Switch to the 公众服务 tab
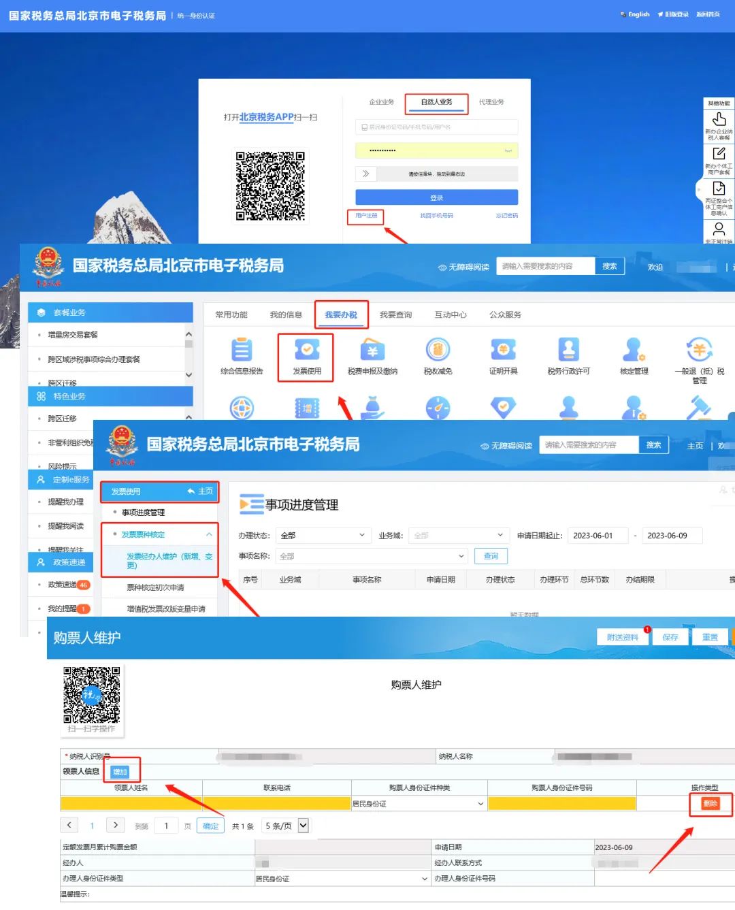735x910 pixels. (505, 314)
